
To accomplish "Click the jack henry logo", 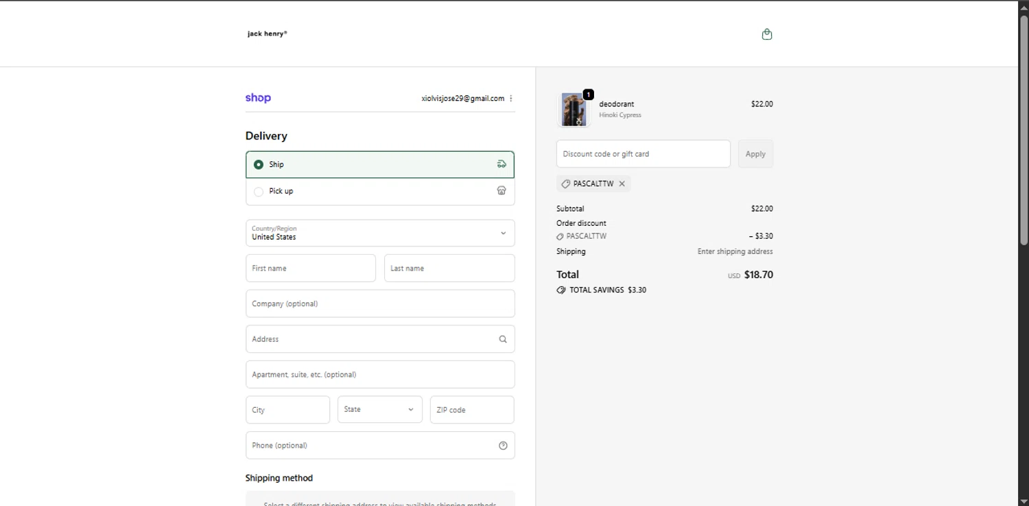I will click(268, 34).
